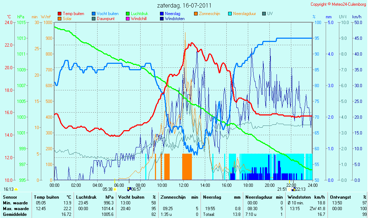Click the Windstoten km/h table header

coord(306,197)
